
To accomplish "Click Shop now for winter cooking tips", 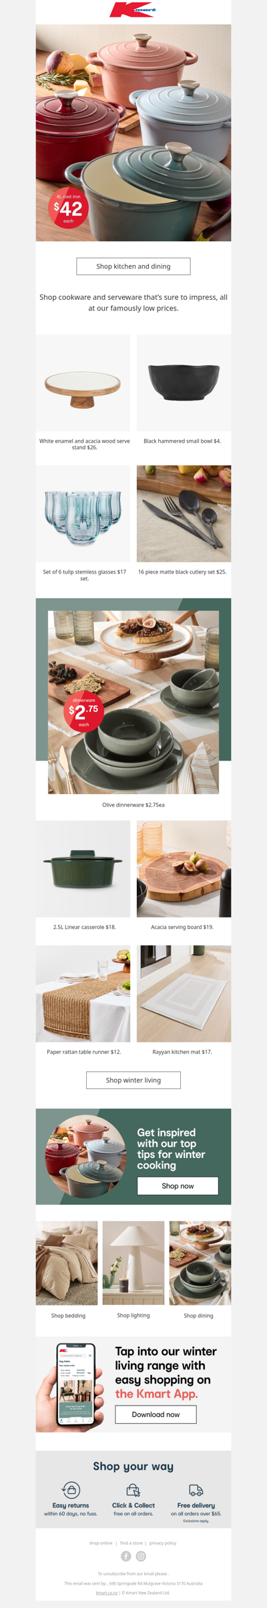I will pyautogui.click(x=178, y=1186).
